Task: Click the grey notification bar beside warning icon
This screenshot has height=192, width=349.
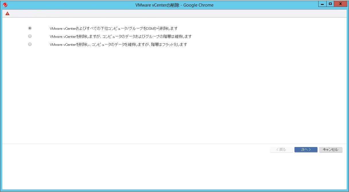Action: [x=172, y=13]
